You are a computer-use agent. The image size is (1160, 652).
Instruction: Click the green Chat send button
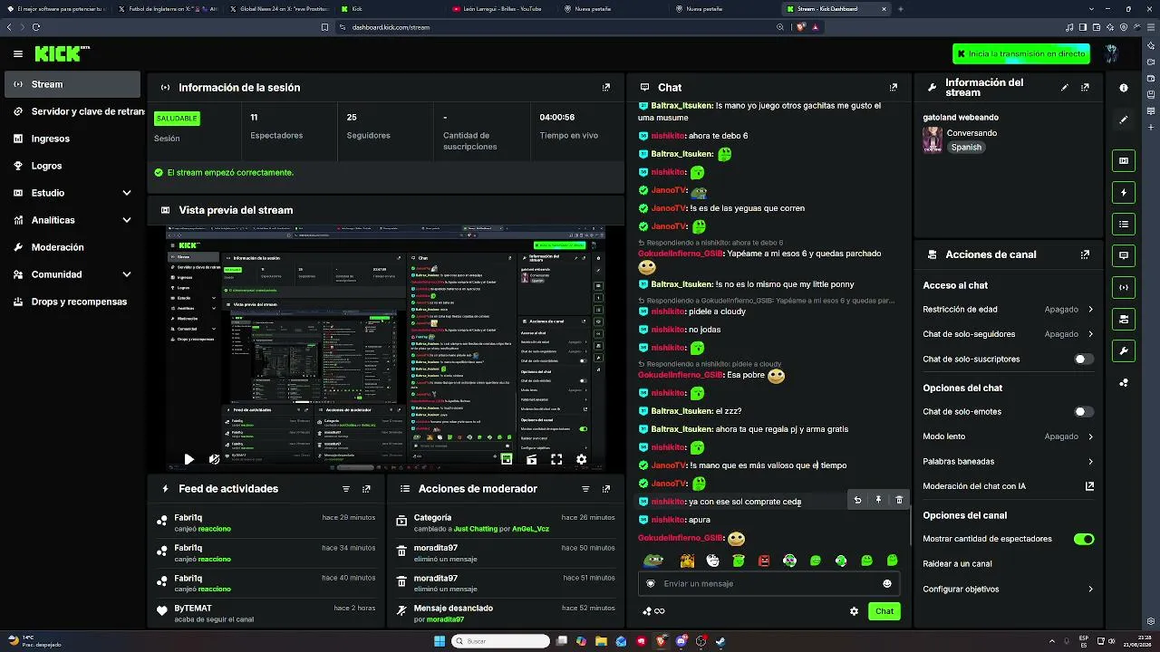[x=884, y=611]
